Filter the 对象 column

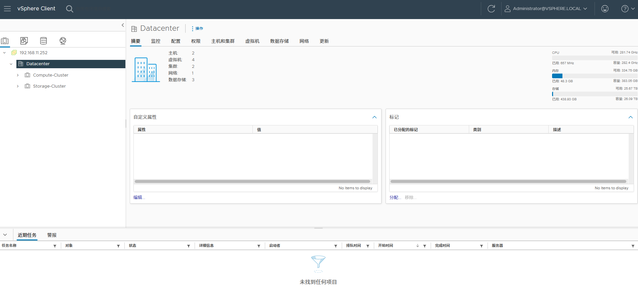(x=118, y=246)
